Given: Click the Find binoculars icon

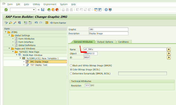Looking at the screenshot, I should [x=67, y=10].
